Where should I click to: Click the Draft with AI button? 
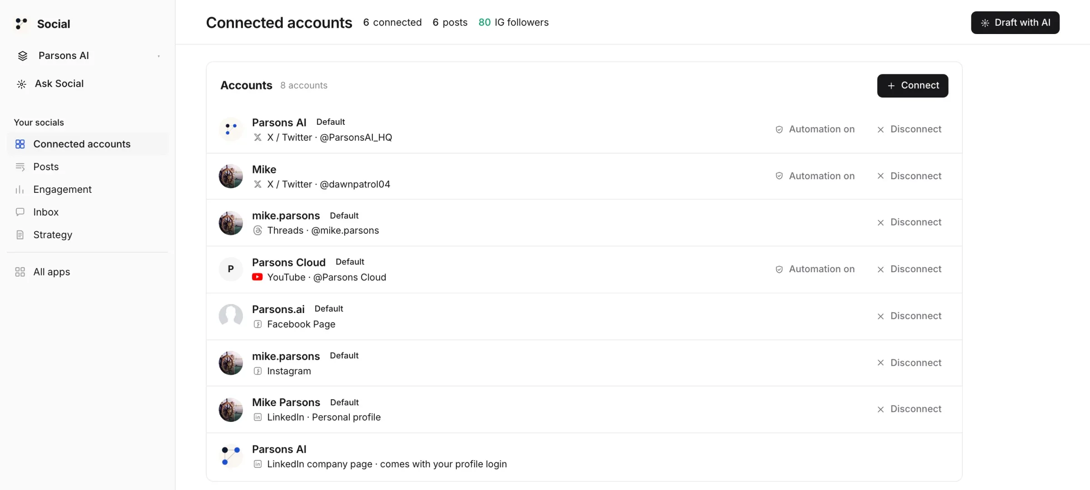tap(1015, 23)
